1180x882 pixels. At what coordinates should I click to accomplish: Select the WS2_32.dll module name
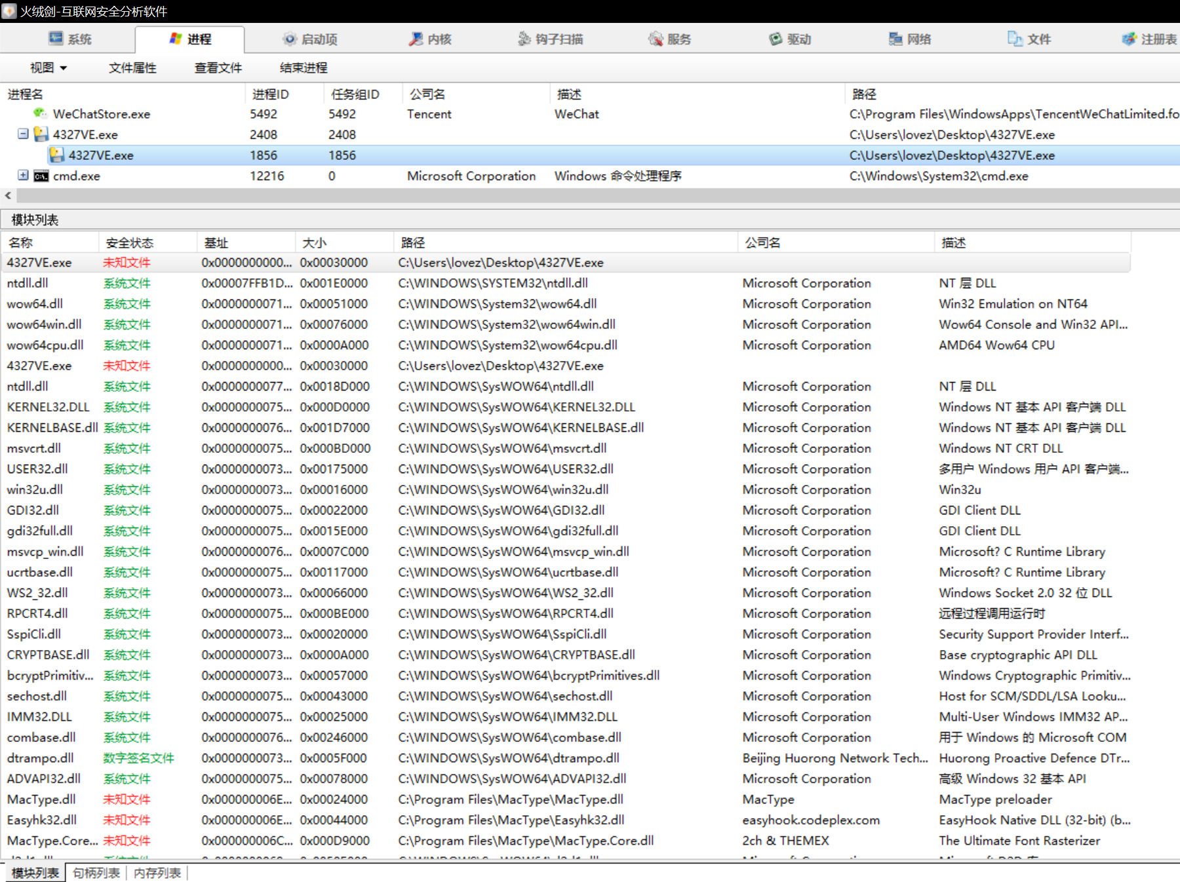coord(37,593)
